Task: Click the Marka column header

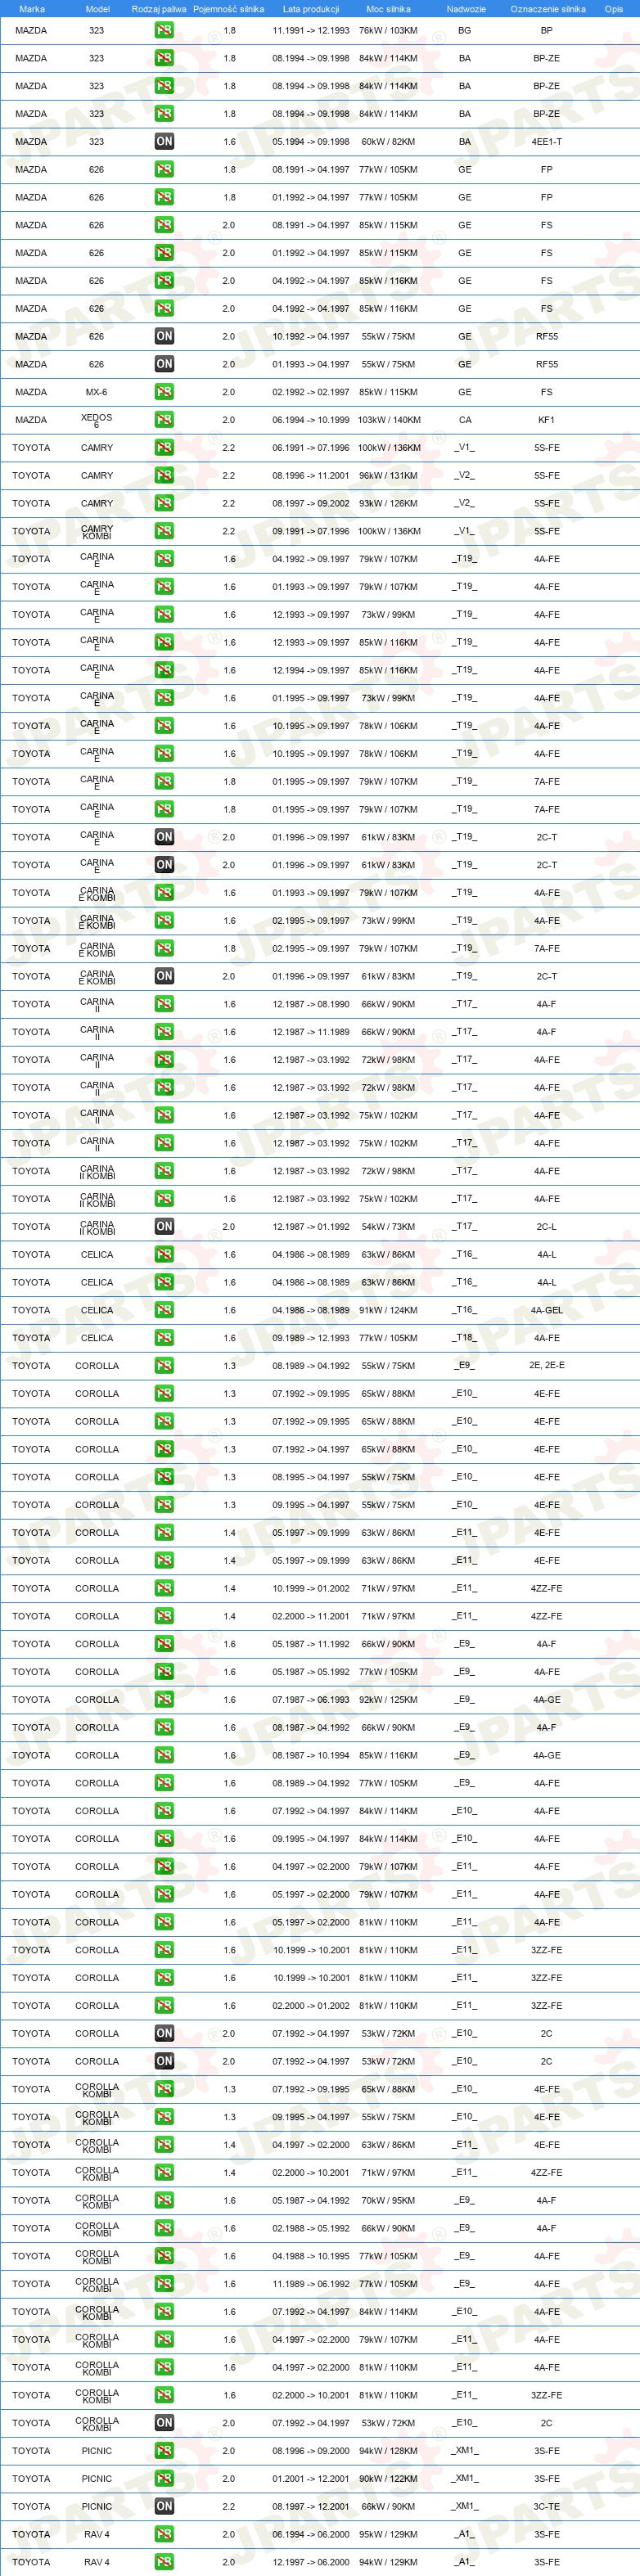Action: coord(32,9)
